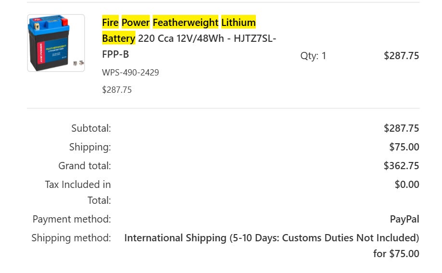The height and width of the screenshot is (273, 442).
Task: Click the Shipping cost $75.00 value
Action: 404,147
